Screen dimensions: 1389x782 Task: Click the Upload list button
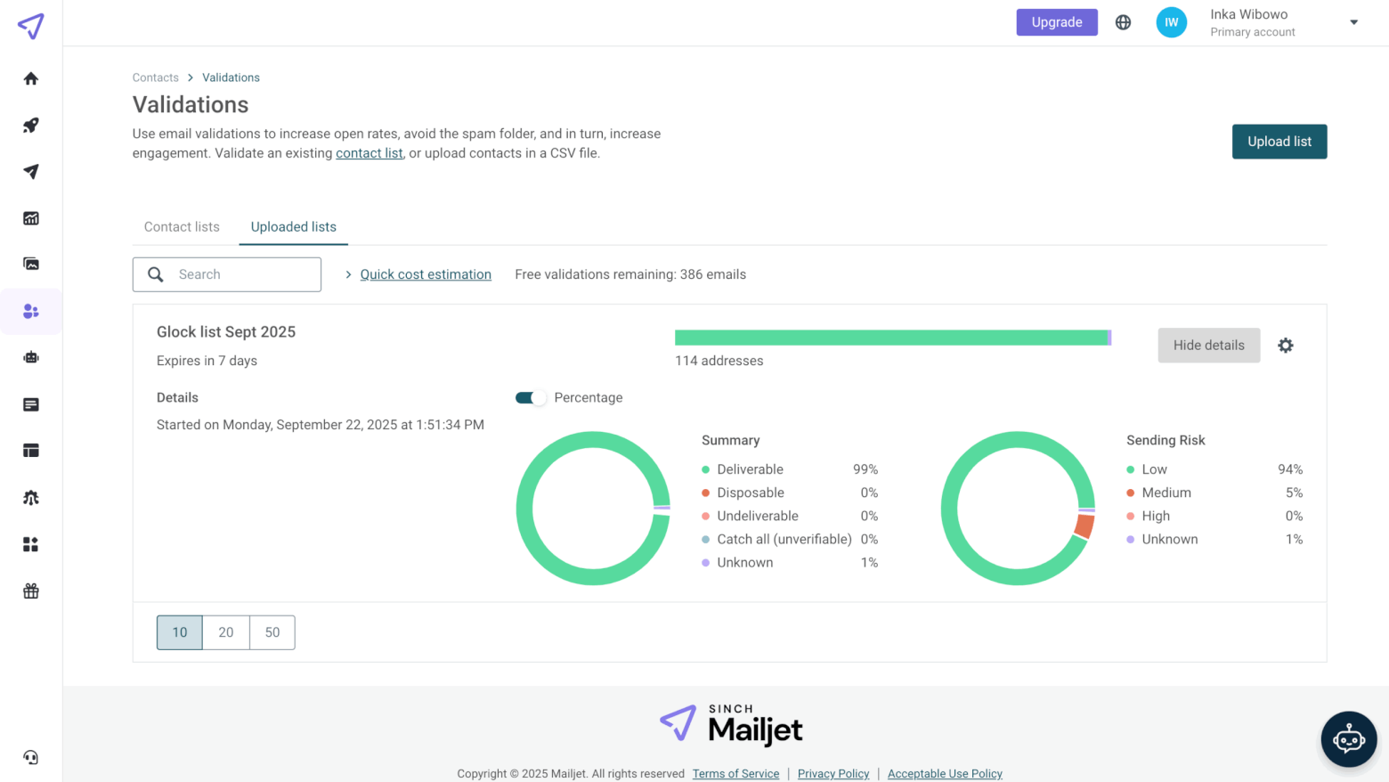click(x=1279, y=142)
